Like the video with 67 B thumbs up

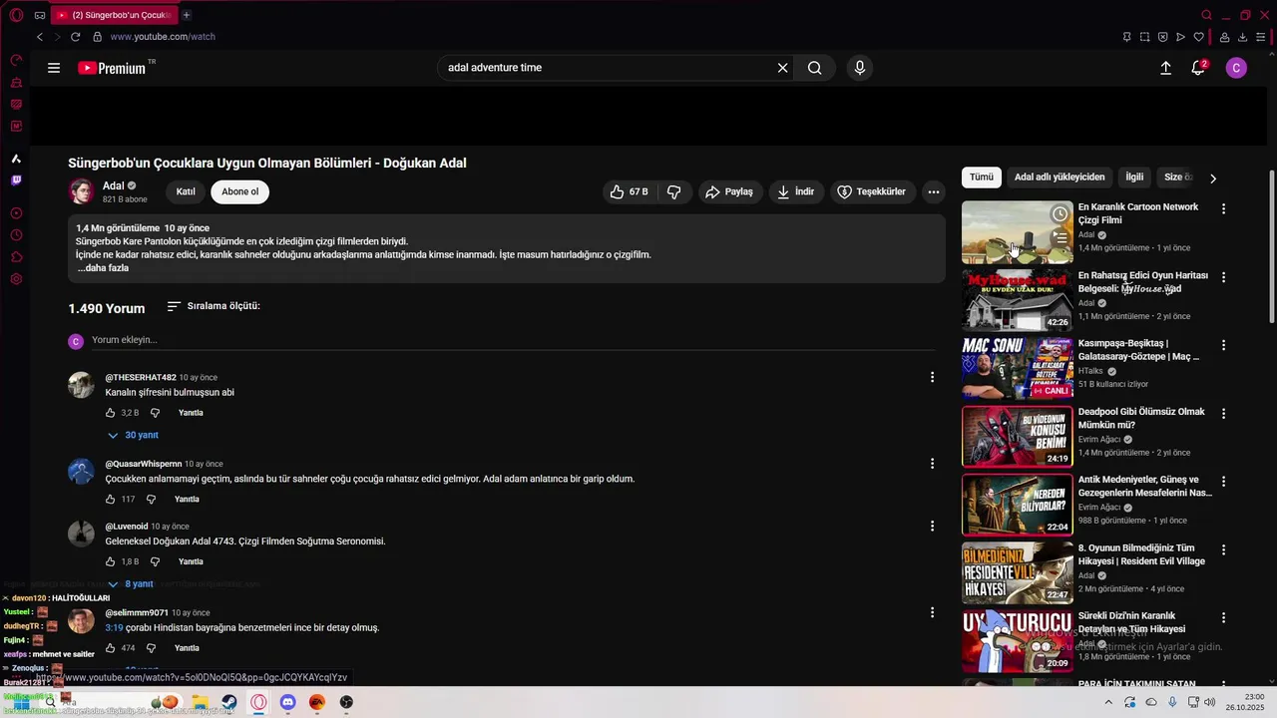coord(631,191)
